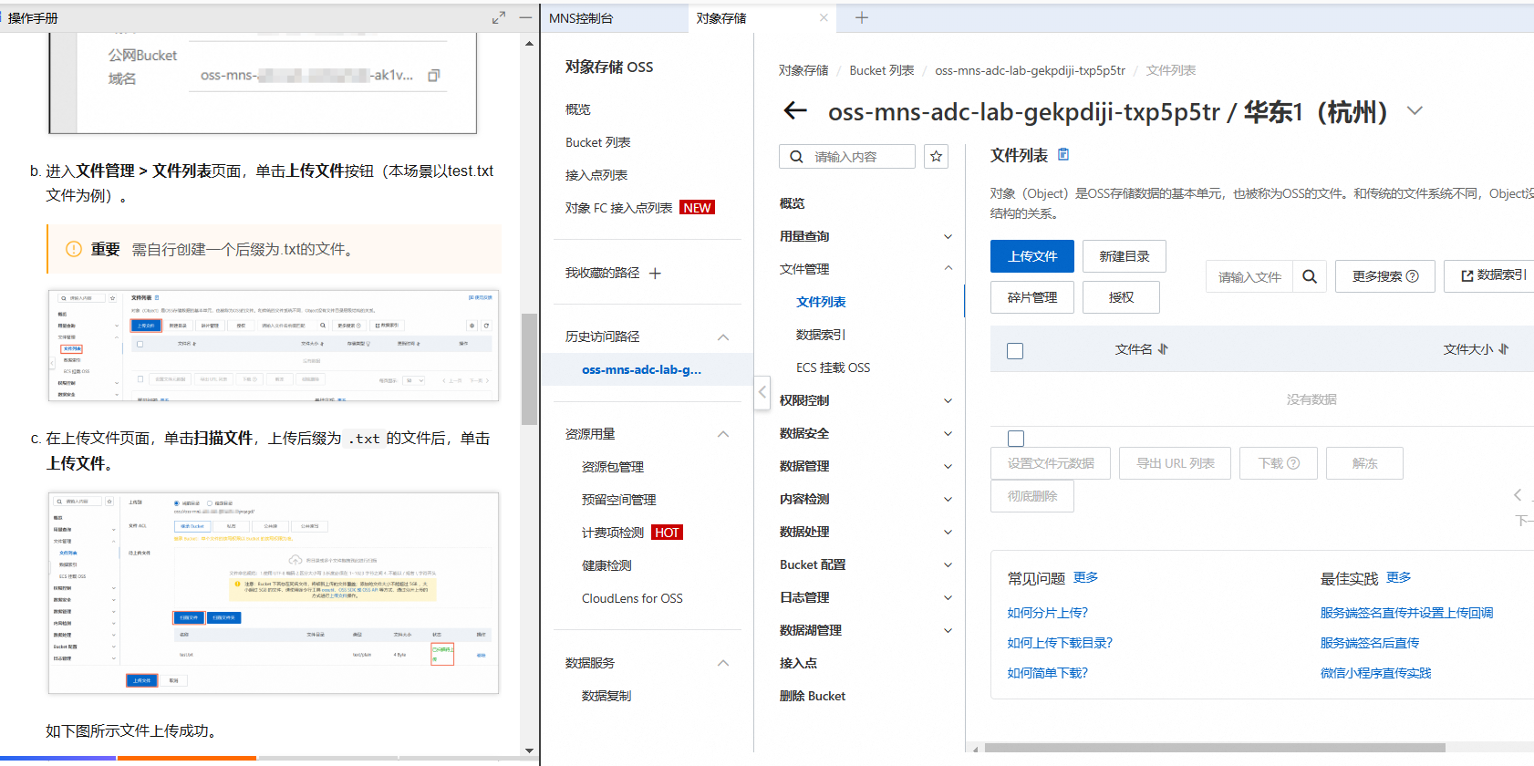Screen dimensions: 1534x766
Task: Tick the checkbox below the file table
Action: [x=1016, y=438]
